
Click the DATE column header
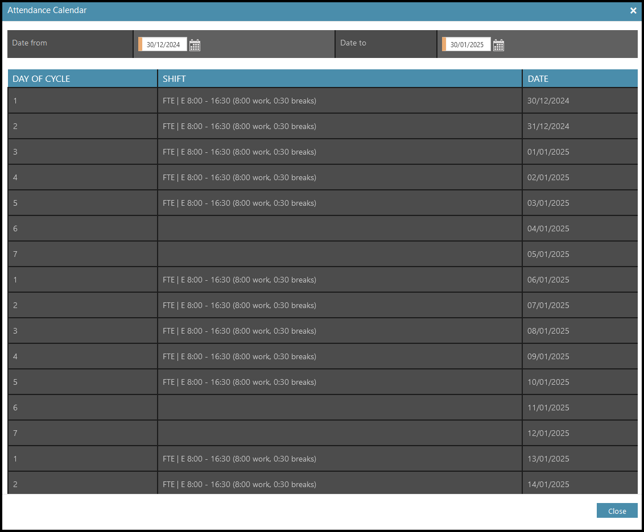point(538,79)
